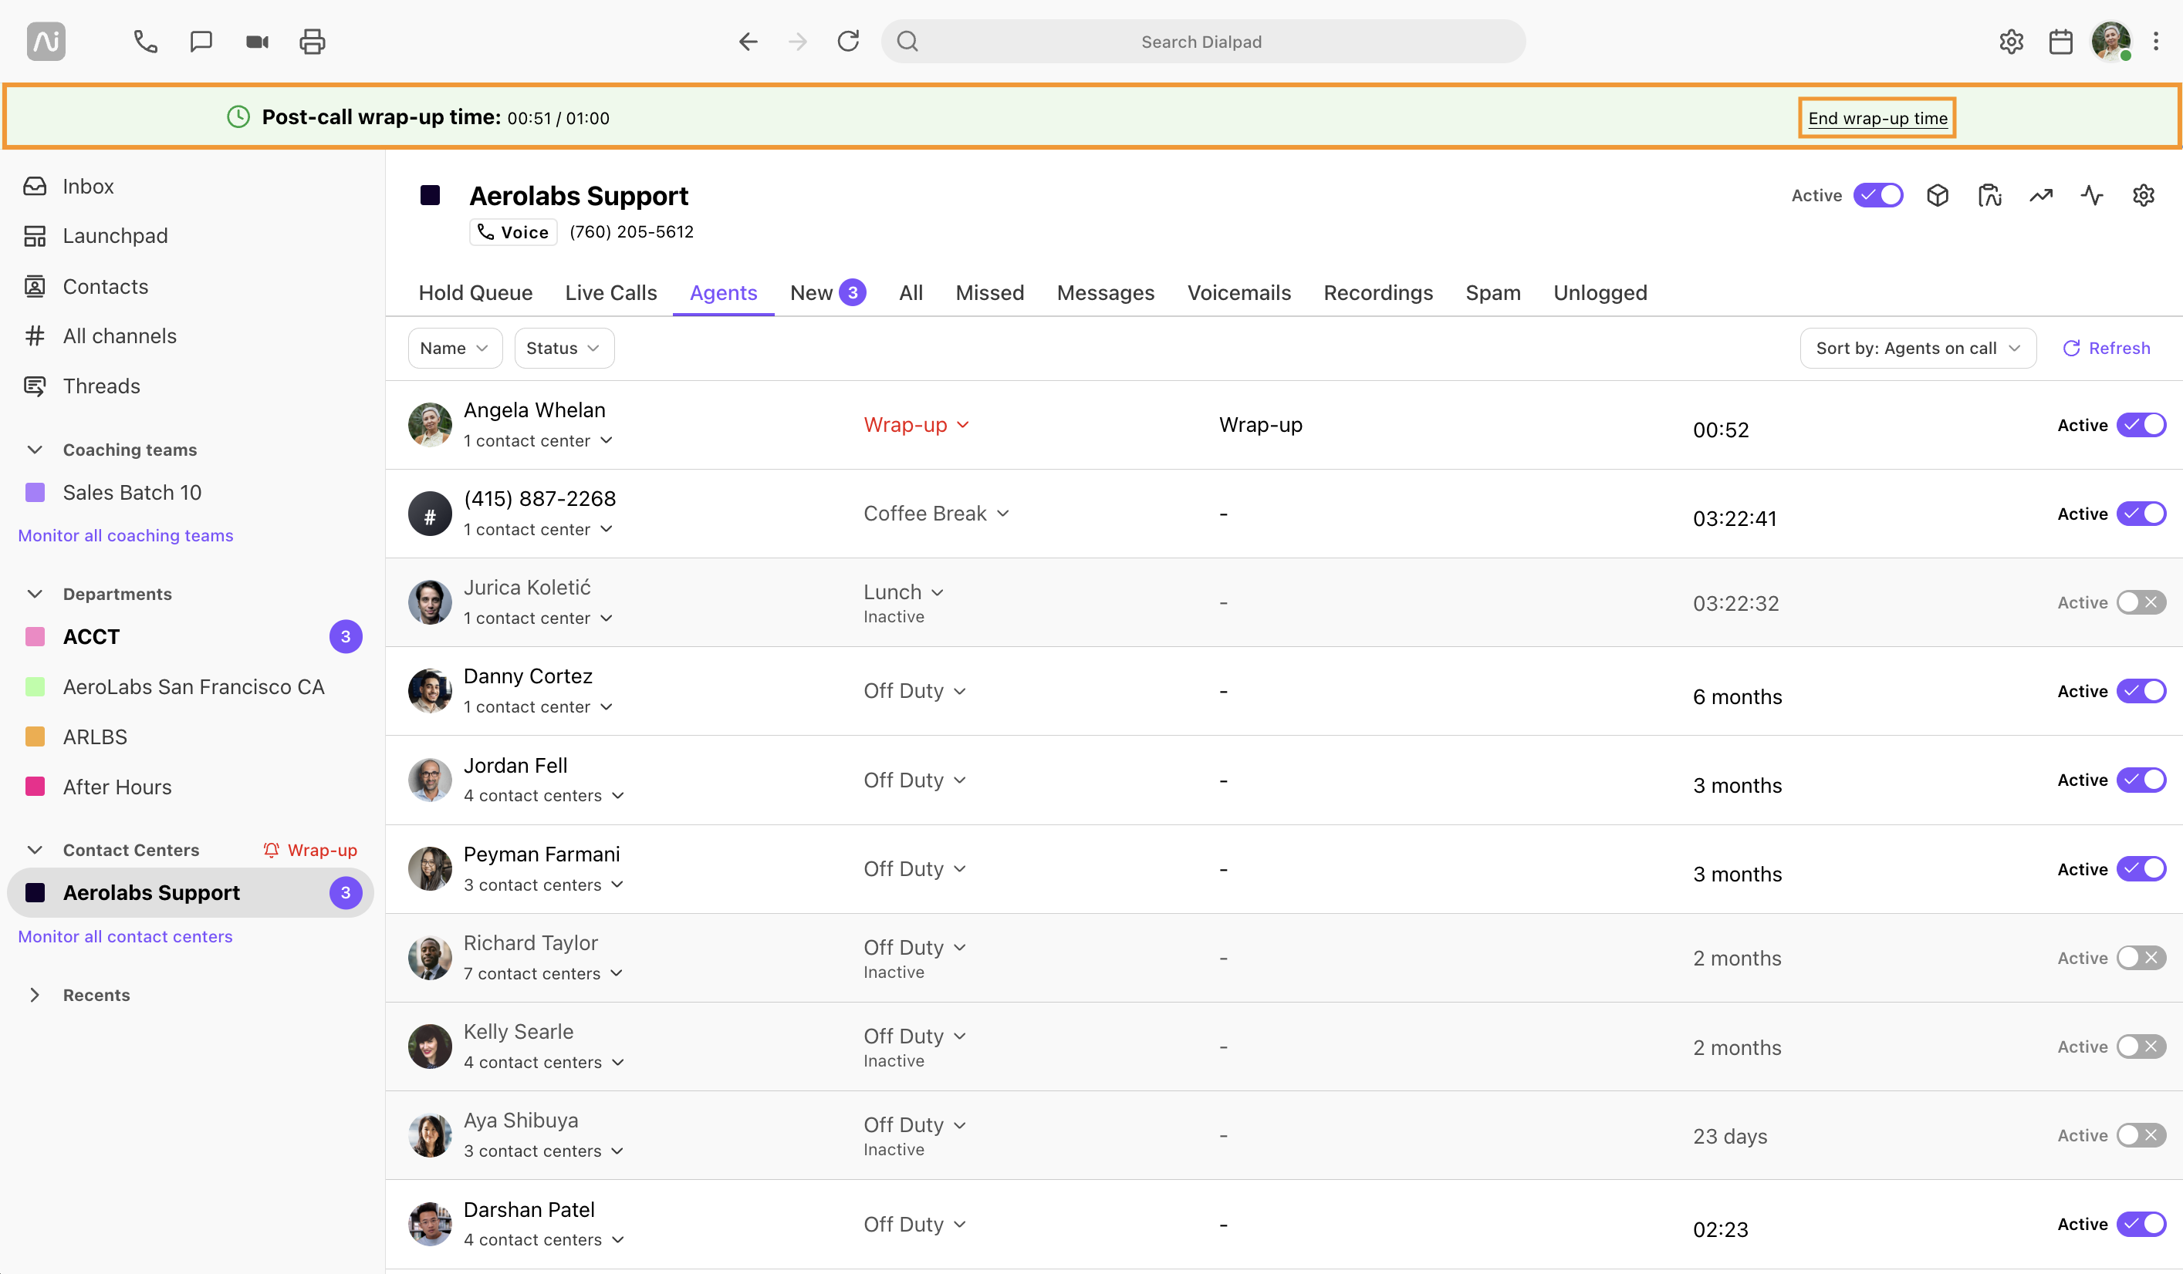Image resolution: width=2183 pixels, height=1274 pixels.
Task: Click the Search Dialpad field
Action: pos(1202,42)
